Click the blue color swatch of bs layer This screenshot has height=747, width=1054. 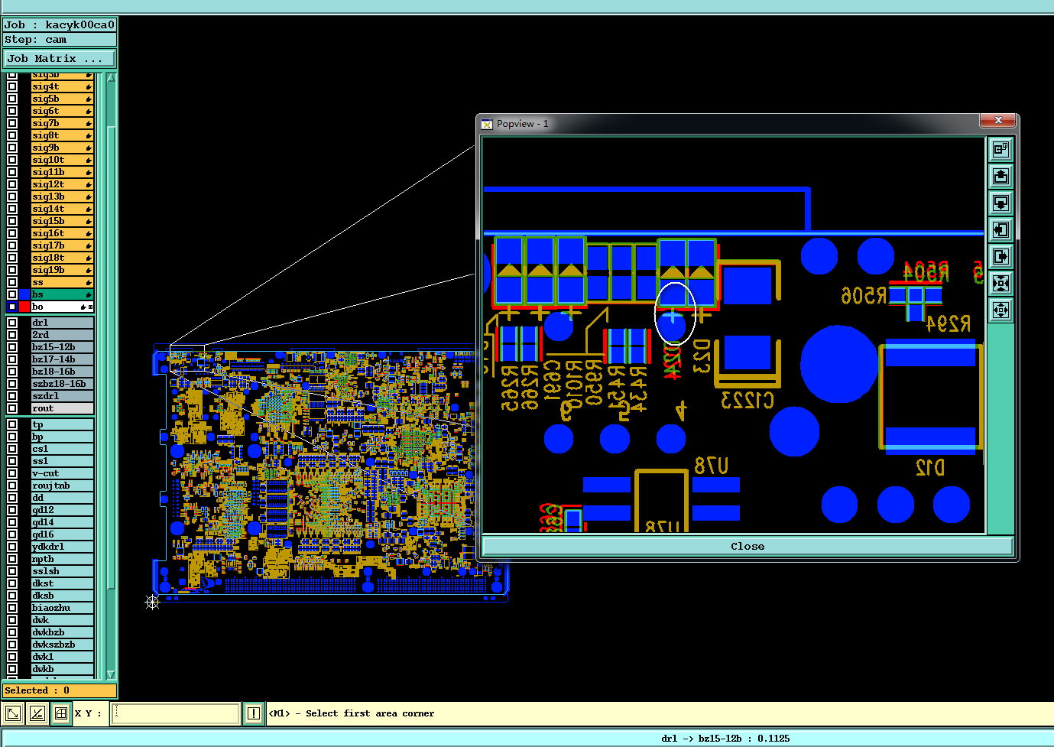[x=24, y=294]
